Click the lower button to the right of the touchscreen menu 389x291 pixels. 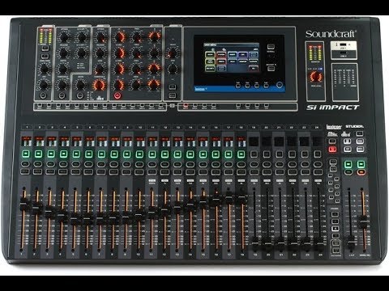point(271,69)
